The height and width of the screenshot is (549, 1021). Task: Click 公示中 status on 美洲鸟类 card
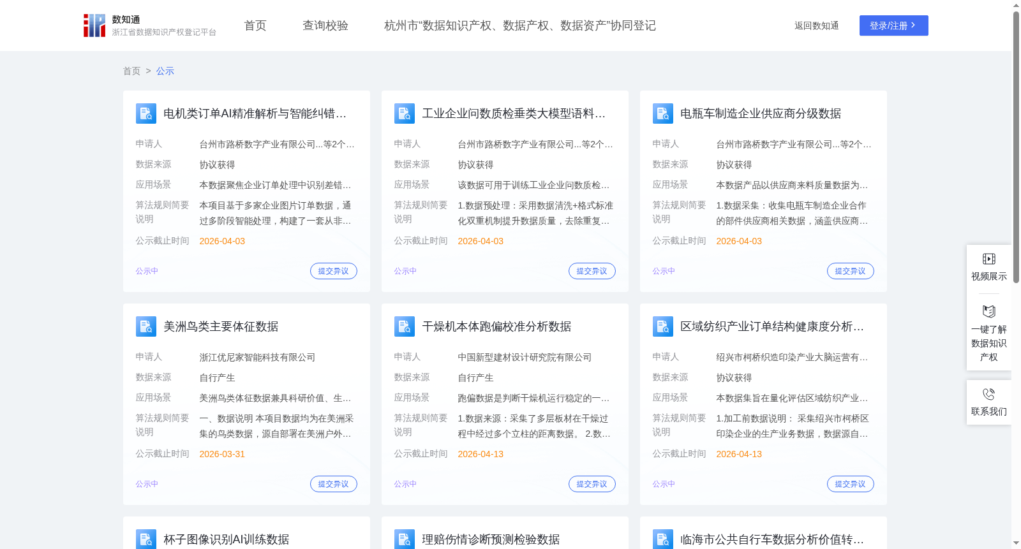[x=147, y=484]
